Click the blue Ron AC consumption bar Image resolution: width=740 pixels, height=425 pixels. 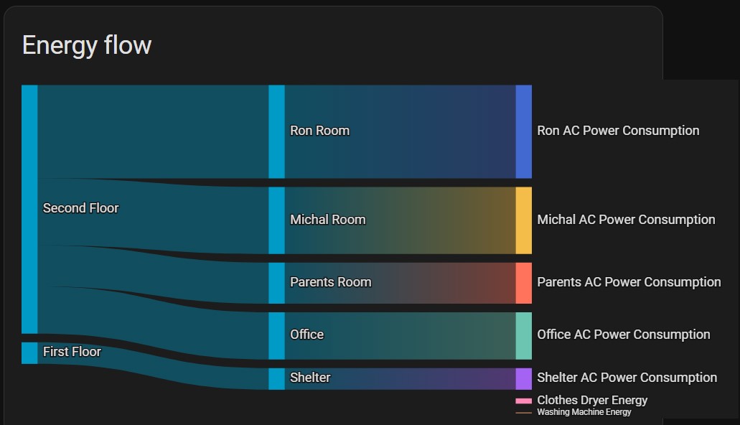(523, 131)
